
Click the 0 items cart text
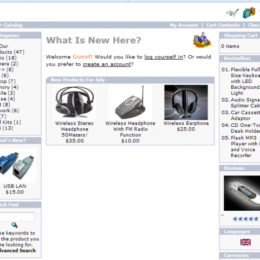230,46
